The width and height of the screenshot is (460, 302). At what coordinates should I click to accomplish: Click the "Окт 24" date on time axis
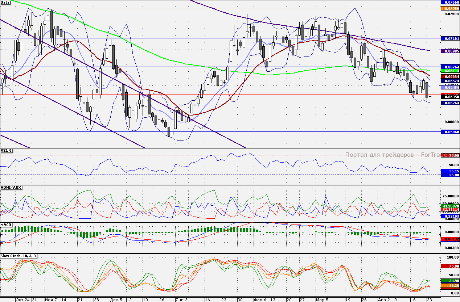pos(22,300)
